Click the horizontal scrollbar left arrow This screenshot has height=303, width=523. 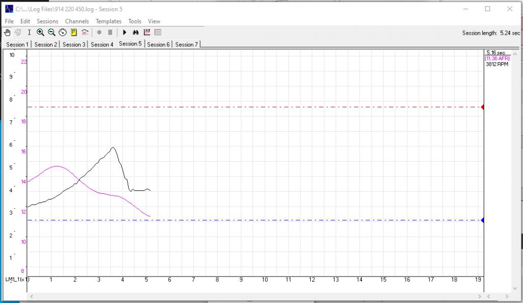point(32,296)
